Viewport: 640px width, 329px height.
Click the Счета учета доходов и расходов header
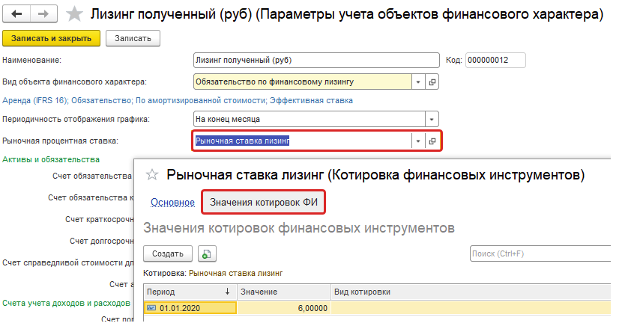pos(67,303)
